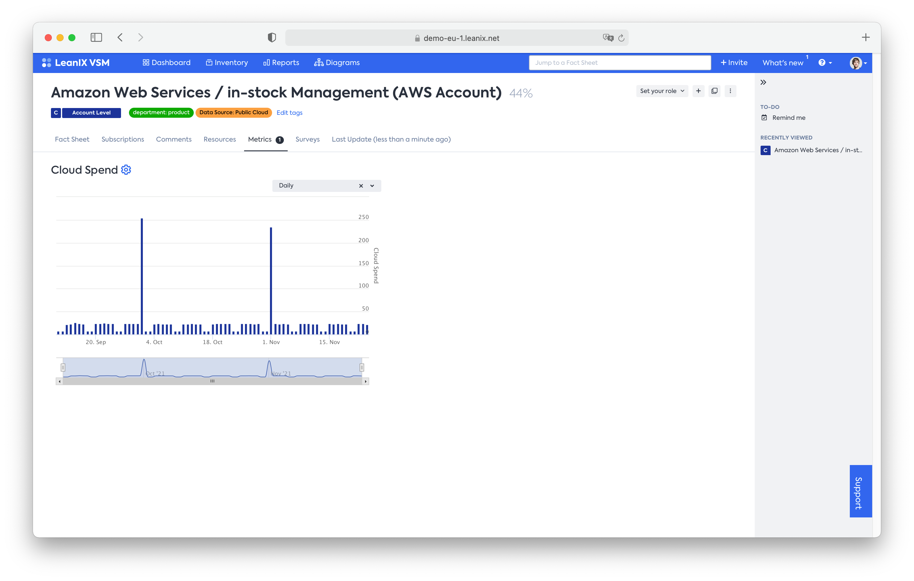
Task: Click the C fact sheet type badge in Recently Viewed
Action: click(x=765, y=150)
